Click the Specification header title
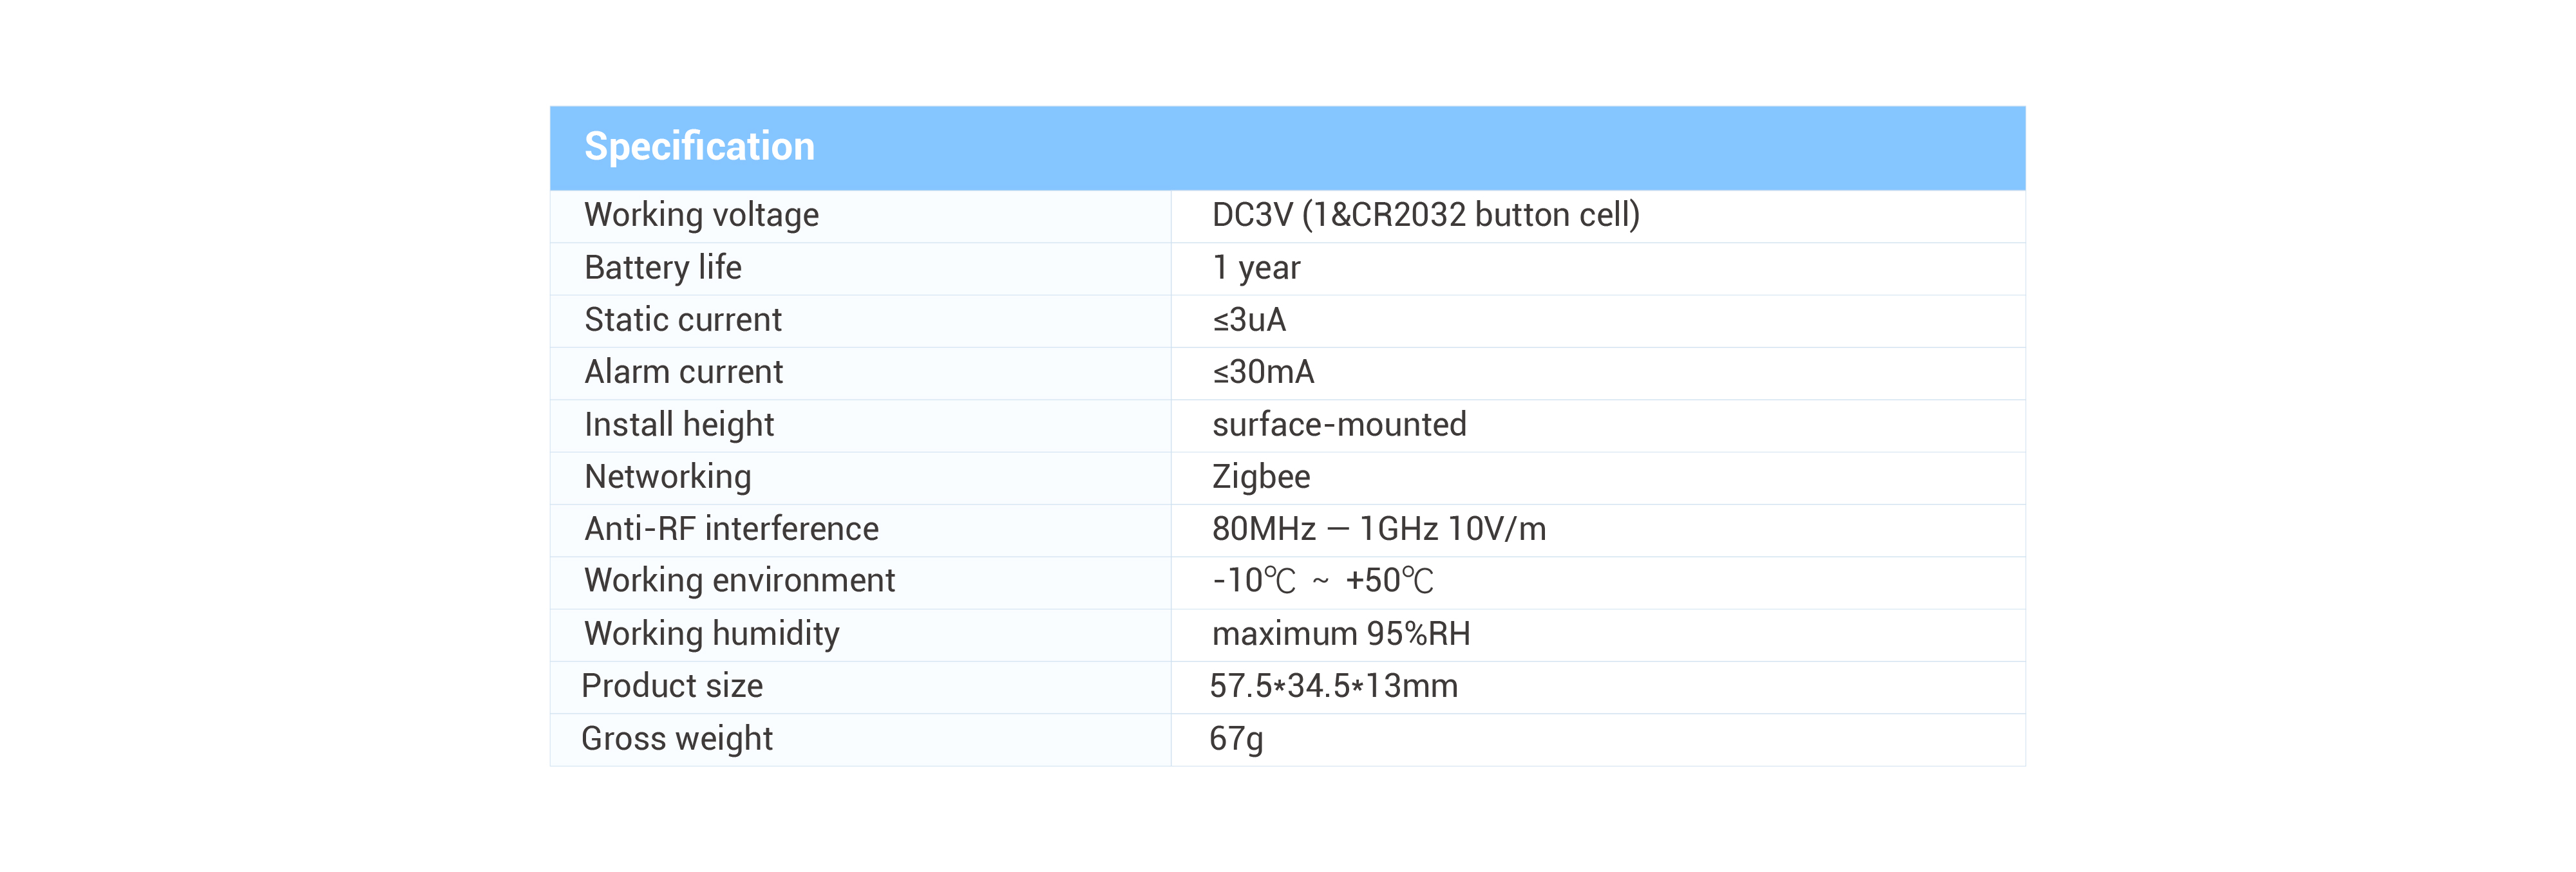This screenshot has height=872, width=2576. pos(699,147)
